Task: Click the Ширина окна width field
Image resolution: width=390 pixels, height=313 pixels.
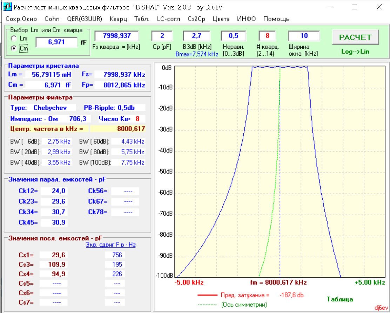Action: click(304, 36)
